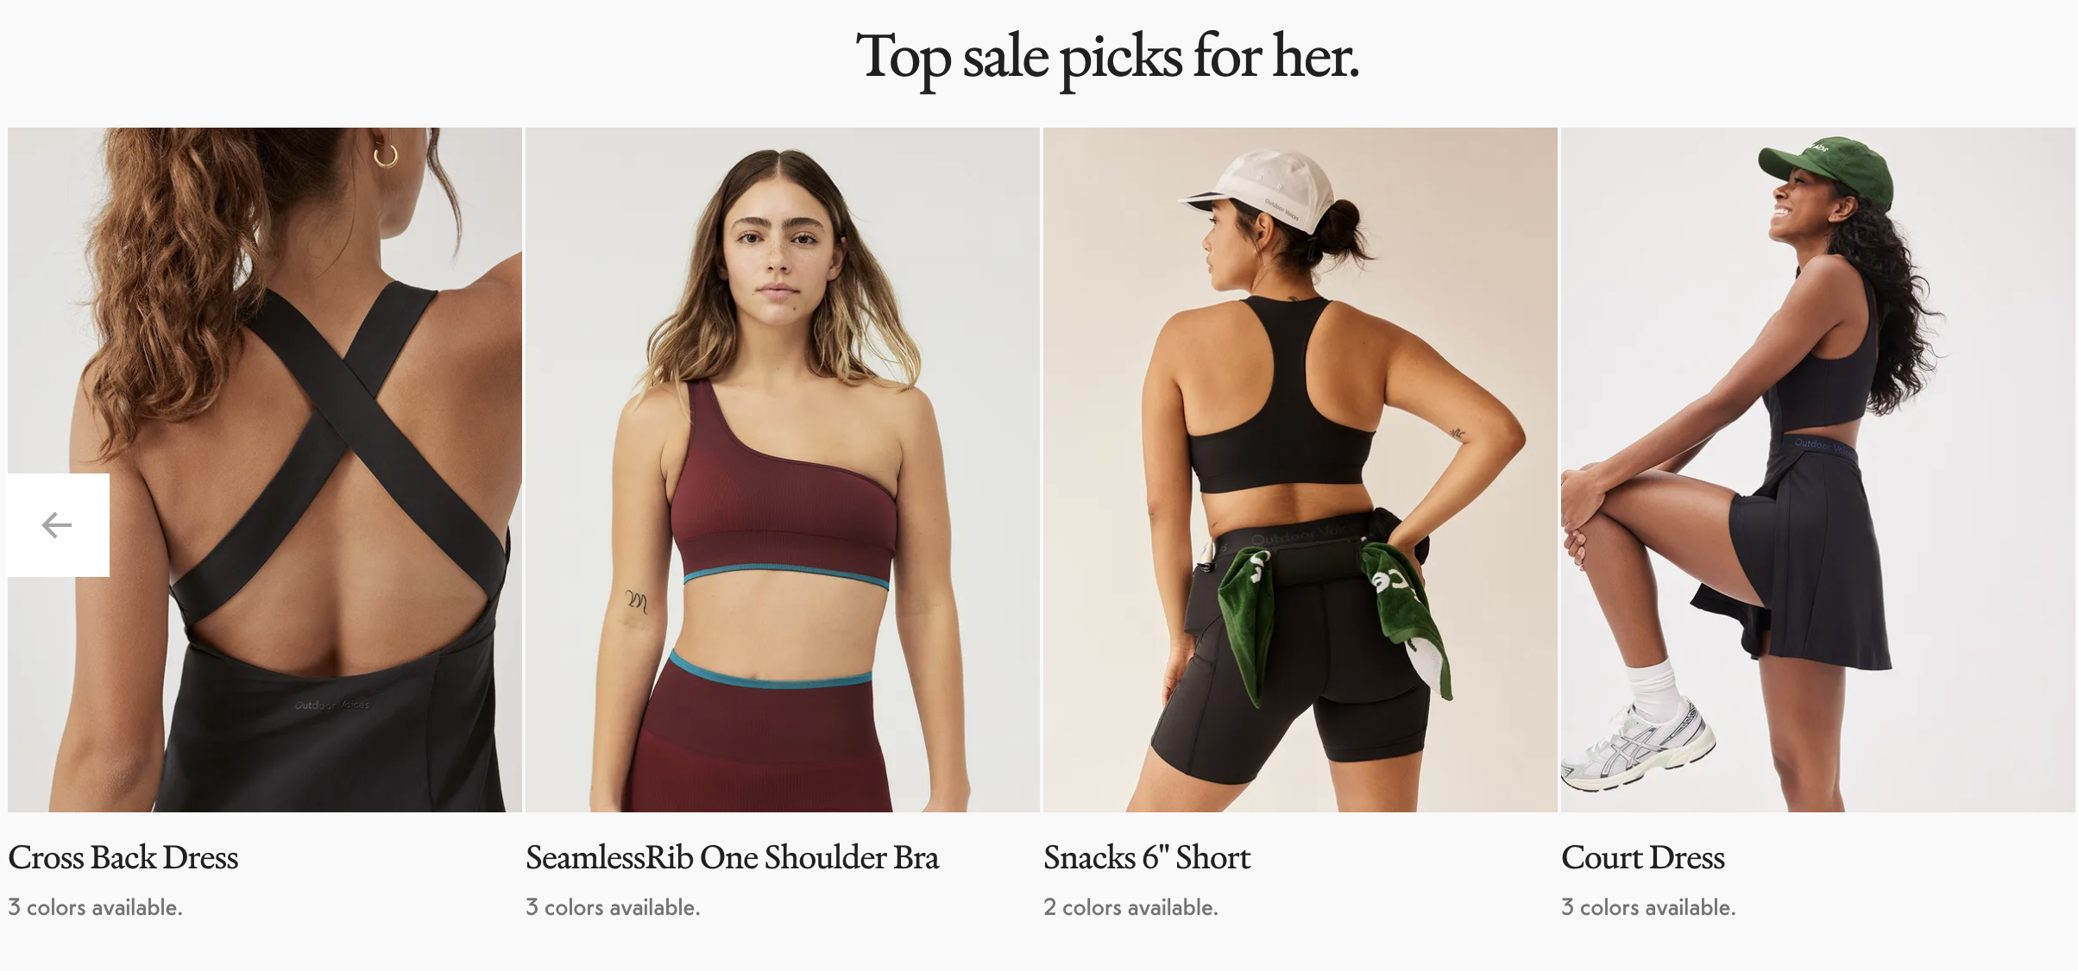Screen dimensions: 2078x971
Task: Click the Outdoor Voices logo on Cross Back Dress
Action: [332, 705]
